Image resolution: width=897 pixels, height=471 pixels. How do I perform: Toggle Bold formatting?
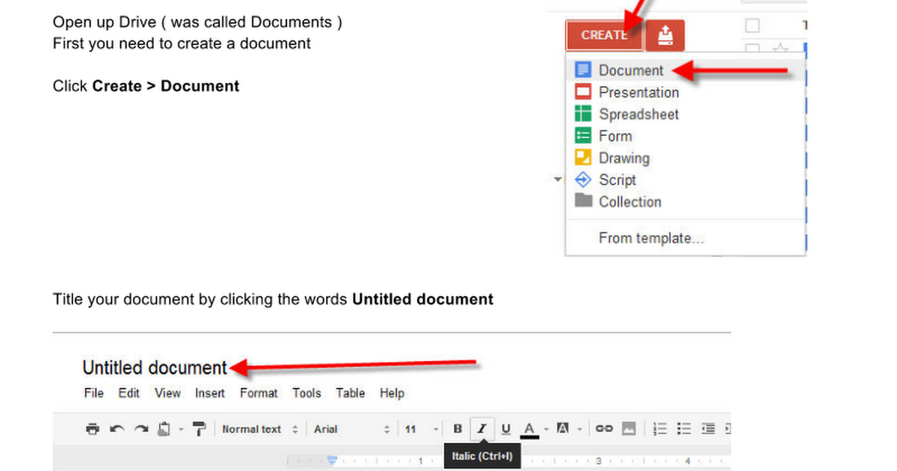[457, 429]
